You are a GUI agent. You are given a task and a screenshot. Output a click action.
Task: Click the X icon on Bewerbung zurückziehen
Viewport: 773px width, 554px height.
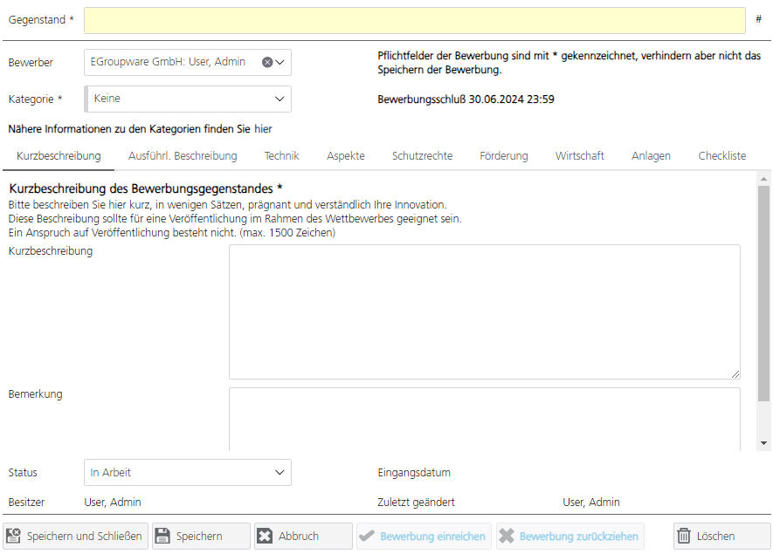pyautogui.click(x=505, y=536)
